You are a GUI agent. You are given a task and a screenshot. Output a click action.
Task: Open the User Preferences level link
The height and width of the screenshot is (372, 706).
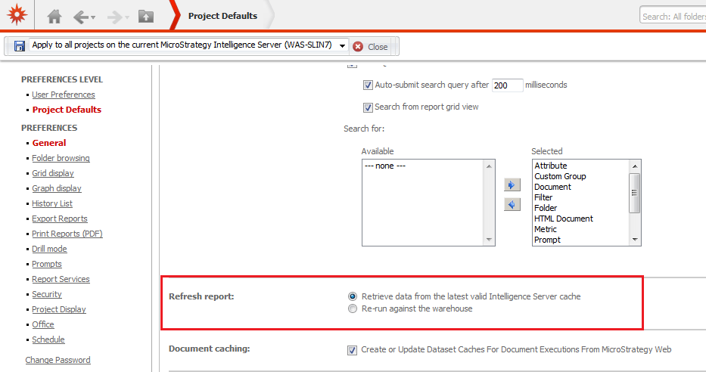(64, 95)
